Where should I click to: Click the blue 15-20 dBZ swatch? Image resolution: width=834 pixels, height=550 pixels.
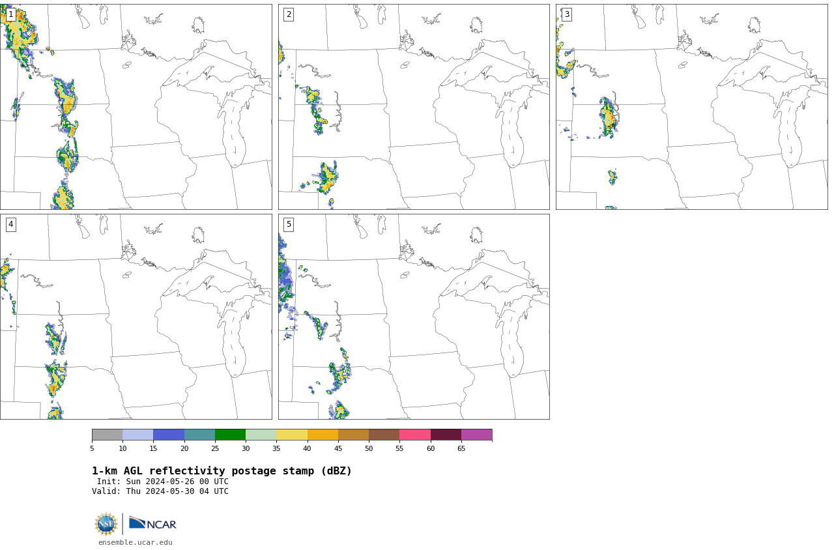click(169, 435)
